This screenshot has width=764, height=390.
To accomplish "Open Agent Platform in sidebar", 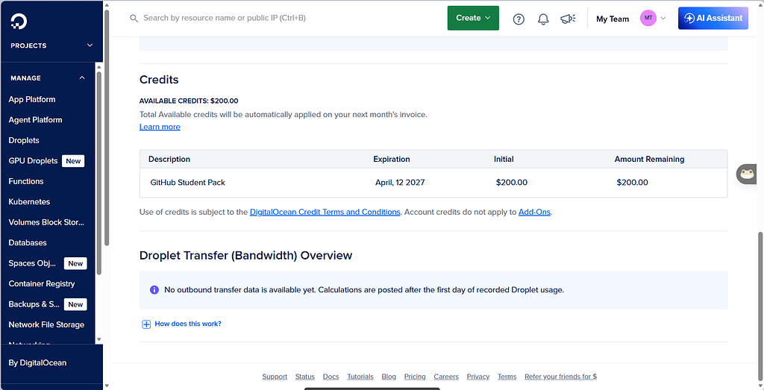I will point(36,120).
